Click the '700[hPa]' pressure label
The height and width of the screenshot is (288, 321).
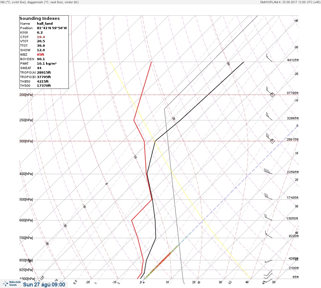point(26,238)
